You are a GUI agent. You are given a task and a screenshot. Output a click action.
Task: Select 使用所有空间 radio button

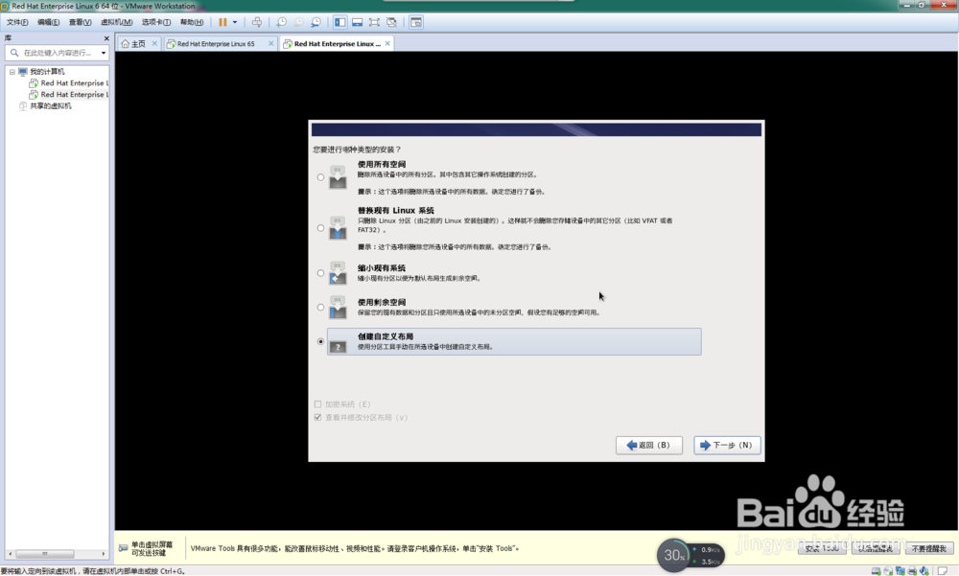coord(320,177)
